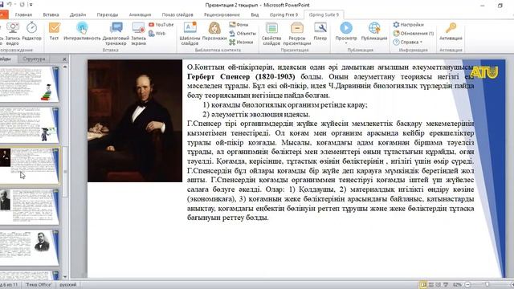
Task: Click the Просмотр play icon
Action: click(346, 28)
